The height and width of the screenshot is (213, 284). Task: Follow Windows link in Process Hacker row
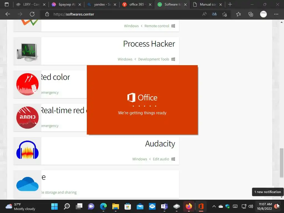pos(125,59)
